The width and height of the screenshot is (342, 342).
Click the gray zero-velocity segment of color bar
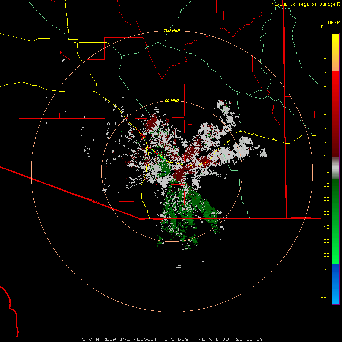[x=336, y=168]
